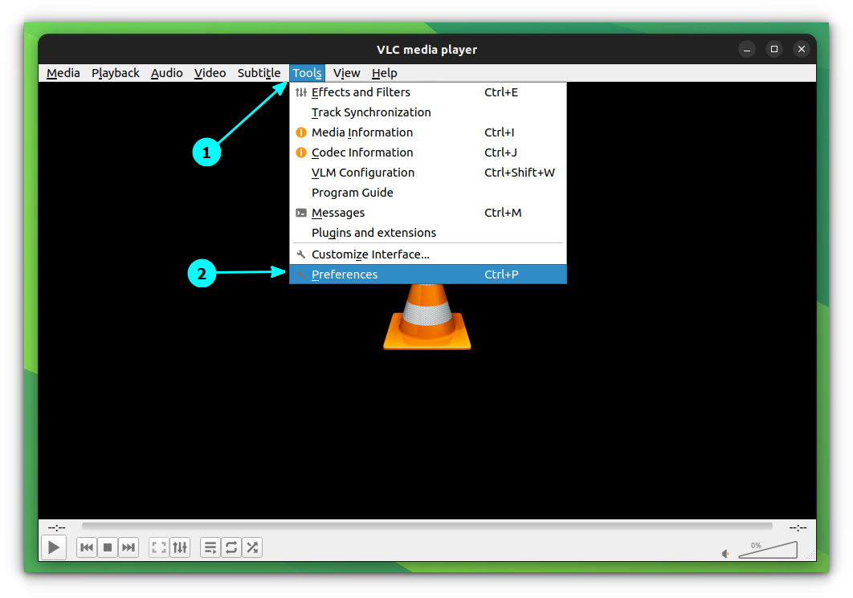
Task: Show the playlist using playlist icon
Action: (x=210, y=547)
